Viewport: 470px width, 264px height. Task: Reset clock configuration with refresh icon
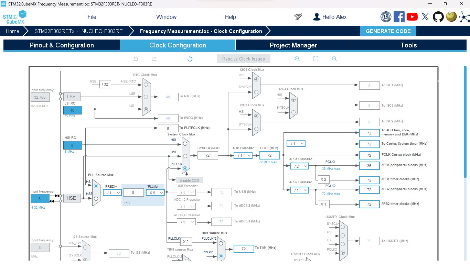pos(190,59)
